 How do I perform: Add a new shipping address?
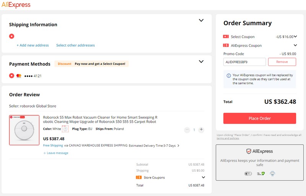[33, 45]
